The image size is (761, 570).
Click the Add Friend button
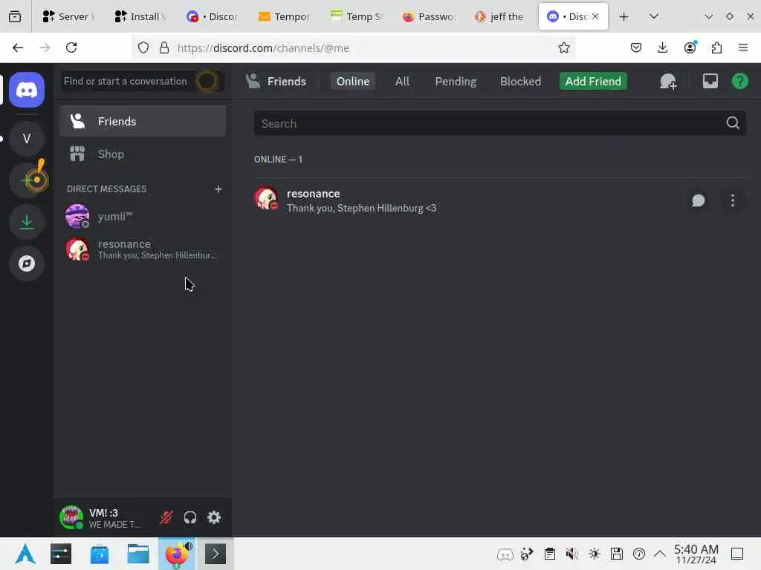pos(593,81)
